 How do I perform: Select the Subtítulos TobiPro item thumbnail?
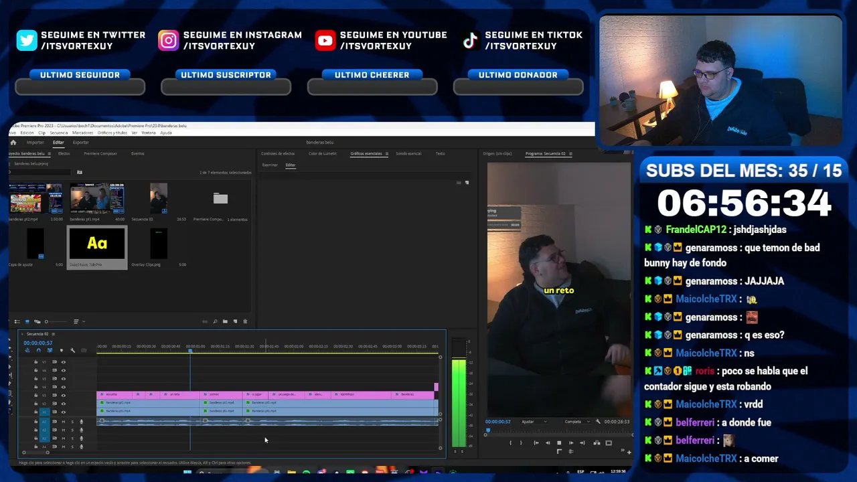pos(97,244)
